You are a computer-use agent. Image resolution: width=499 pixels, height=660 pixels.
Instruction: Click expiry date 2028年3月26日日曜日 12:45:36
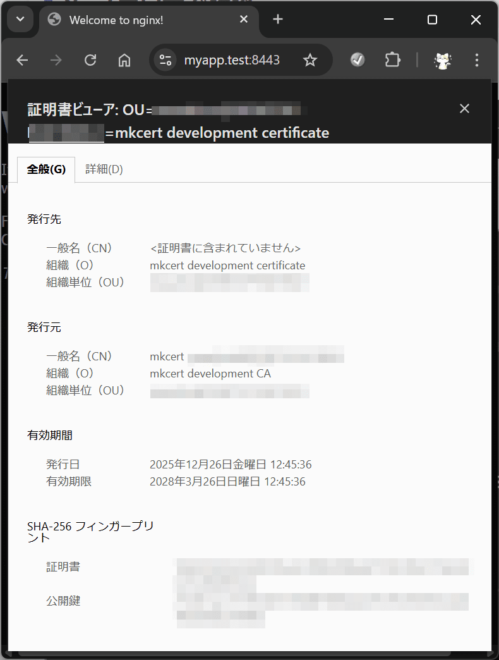[227, 482]
